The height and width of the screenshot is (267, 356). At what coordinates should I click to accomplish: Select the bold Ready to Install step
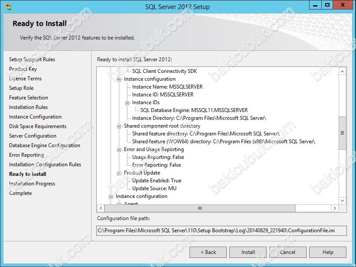28,174
